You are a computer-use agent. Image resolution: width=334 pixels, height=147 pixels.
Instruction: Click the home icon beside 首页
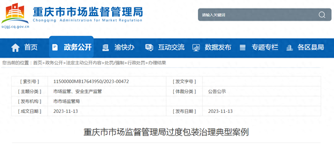(x=15, y=48)
